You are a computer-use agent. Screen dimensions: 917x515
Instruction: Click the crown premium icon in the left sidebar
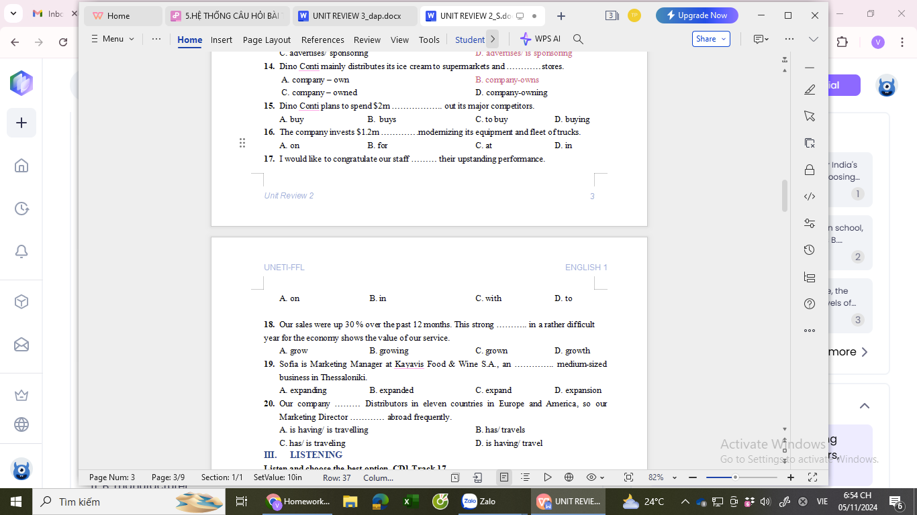coord(21,395)
